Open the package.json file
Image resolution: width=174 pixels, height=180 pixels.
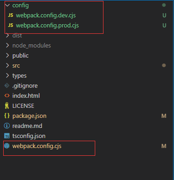click(x=29, y=116)
